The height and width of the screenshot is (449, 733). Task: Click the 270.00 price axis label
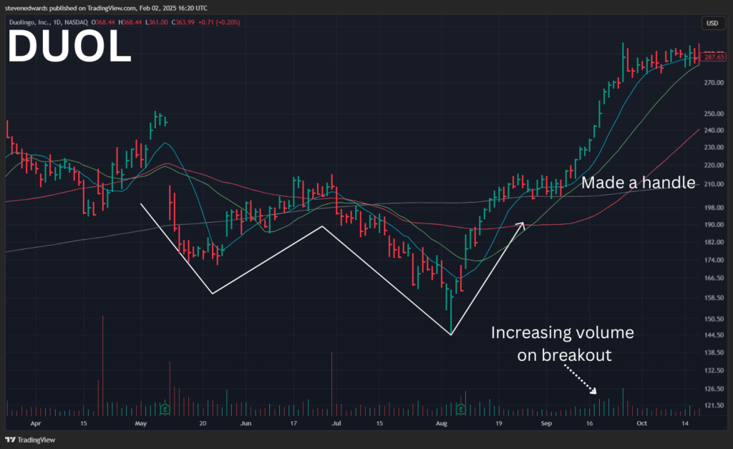pos(714,83)
